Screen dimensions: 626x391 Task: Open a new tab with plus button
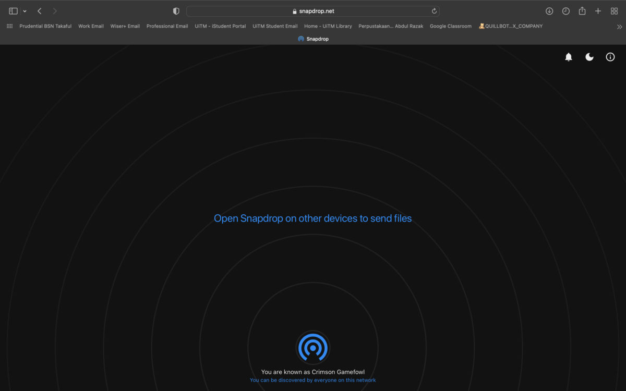pyautogui.click(x=598, y=11)
